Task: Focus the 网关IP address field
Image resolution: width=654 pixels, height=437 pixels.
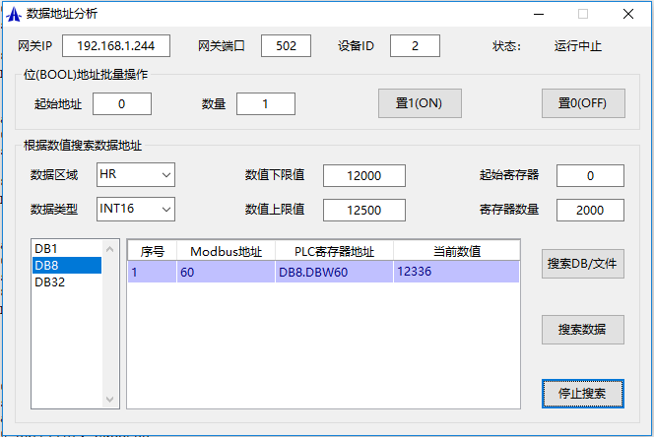Action: pos(116,46)
